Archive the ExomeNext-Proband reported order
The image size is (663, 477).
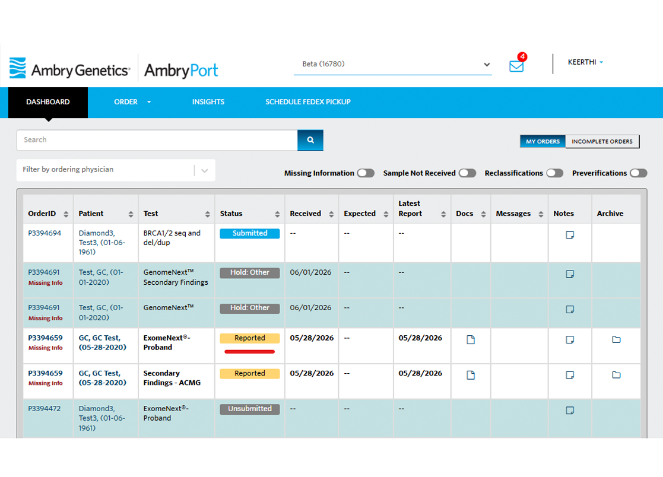pyautogui.click(x=616, y=339)
